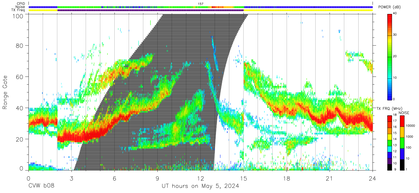Click the x-axis tick label 3
Image resolution: width=419 pixels, height=193 pixels.
(72, 178)
